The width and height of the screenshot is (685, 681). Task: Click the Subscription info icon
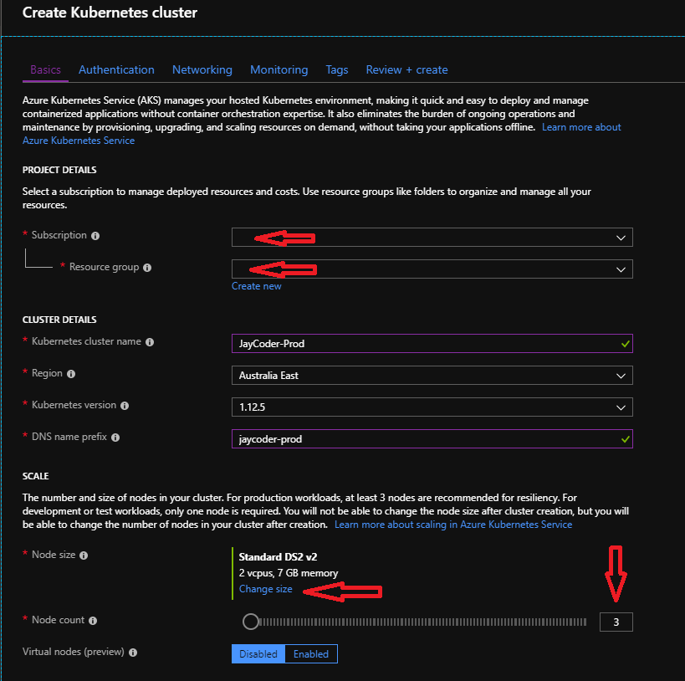(95, 236)
